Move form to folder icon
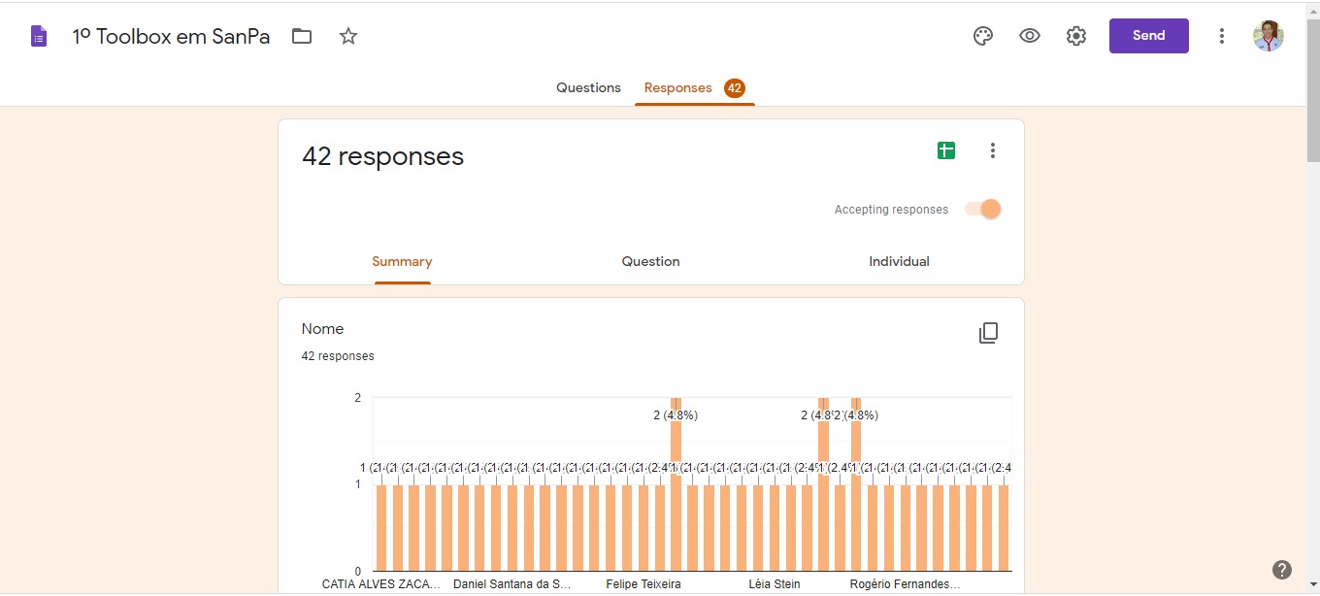Image resolution: width=1320 pixels, height=596 pixels. pyautogui.click(x=302, y=37)
